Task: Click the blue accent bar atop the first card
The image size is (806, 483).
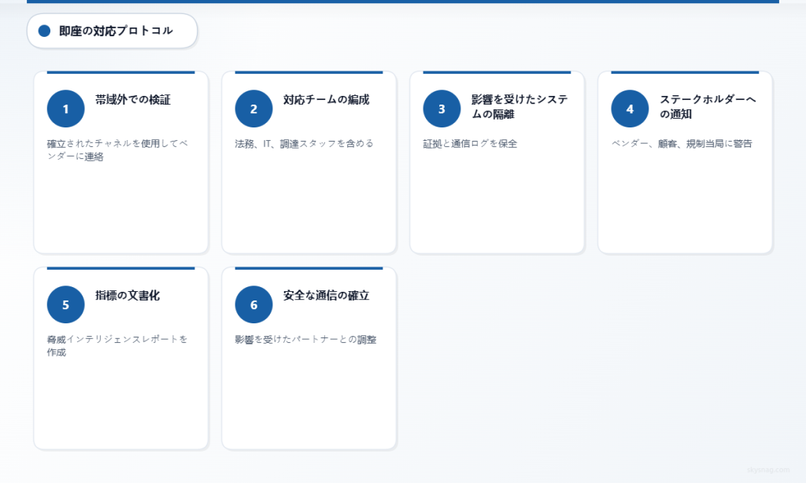Action: click(x=120, y=71)
